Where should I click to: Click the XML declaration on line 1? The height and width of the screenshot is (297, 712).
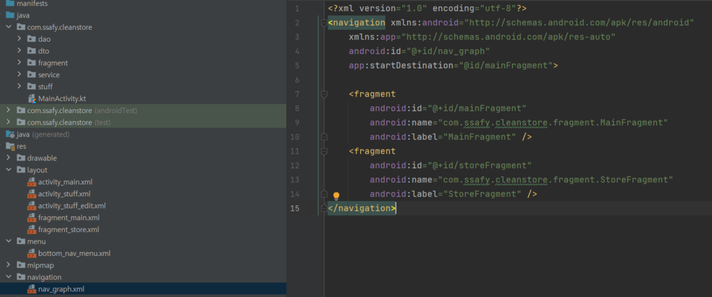427,8
